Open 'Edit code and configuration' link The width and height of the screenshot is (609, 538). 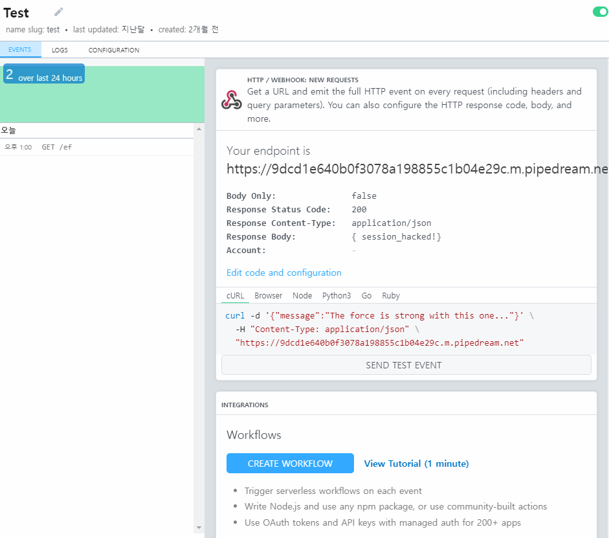(284, 273)
